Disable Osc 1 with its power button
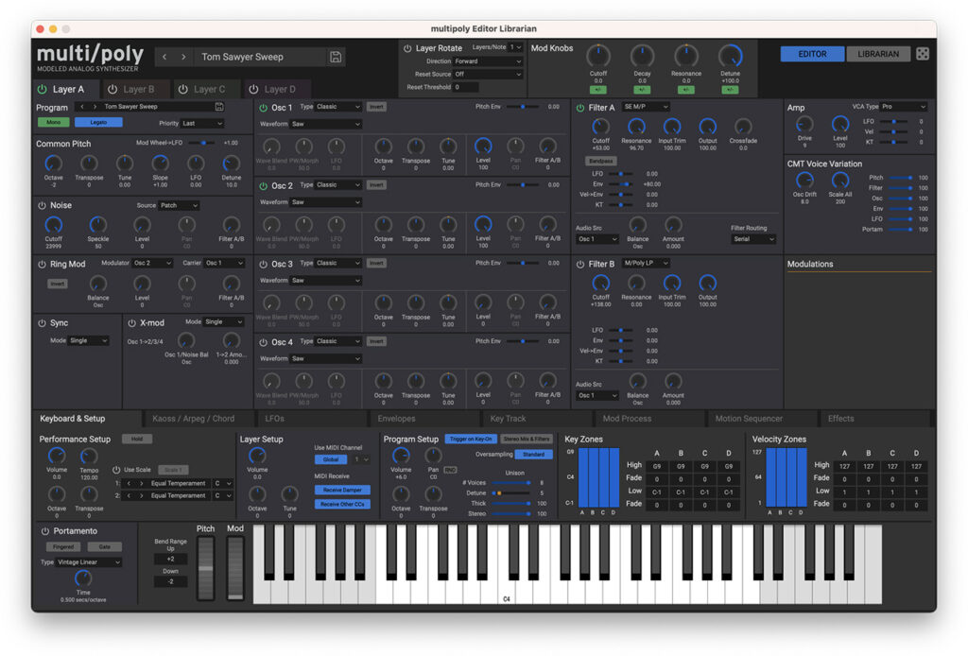The image size is (968, 656). click(263, 108)
